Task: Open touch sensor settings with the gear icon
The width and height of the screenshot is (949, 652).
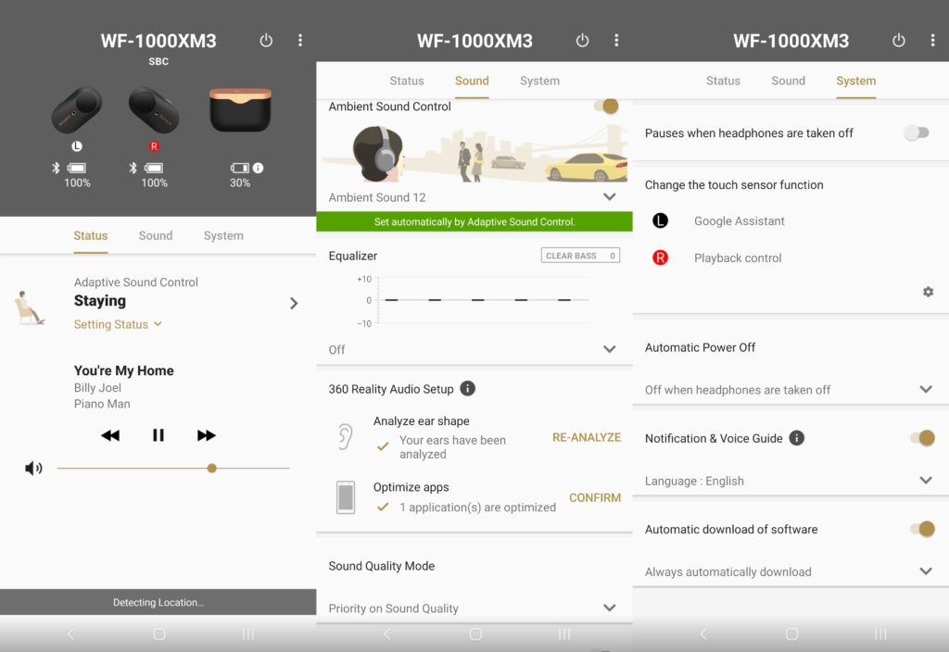Action: (x=928, y=292)
